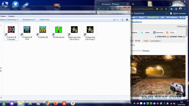Open ЯП Файлы nav item
Image resolution: width=189 pixels, height=106 pixels.
click(172, 17)
